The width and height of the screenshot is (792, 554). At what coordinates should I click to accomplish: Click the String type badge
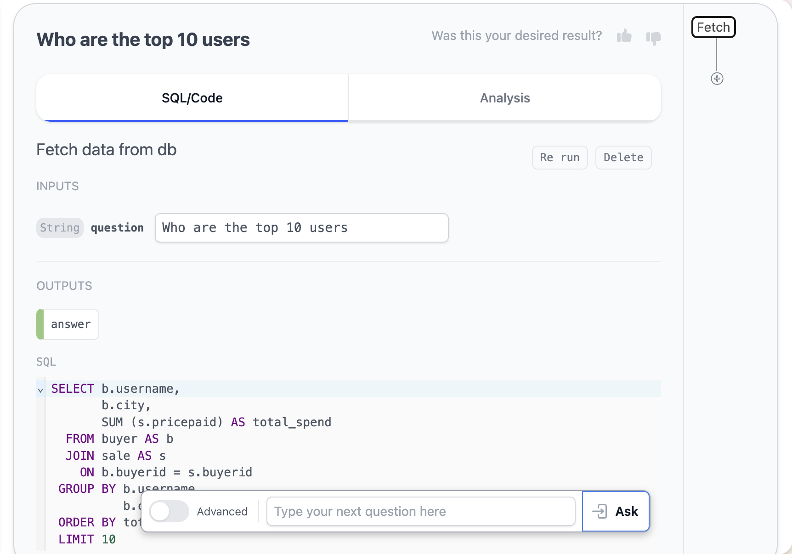pyautogui.click(x=60, y=227)
